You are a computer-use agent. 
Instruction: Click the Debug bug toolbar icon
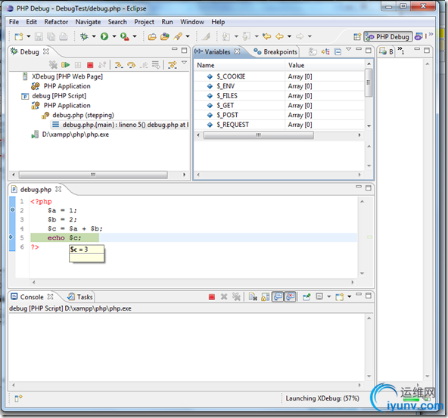[84, 36]
